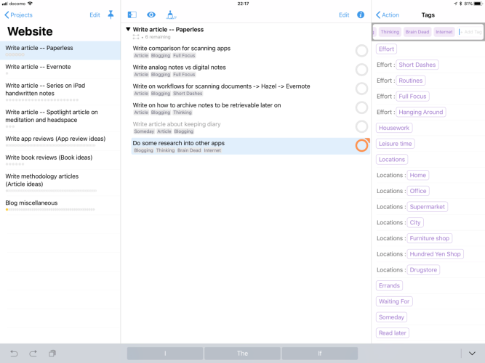Screen dimensions: 485x363
Task: Tap the clipboard paste icon in keyboard bar
Action: coord(52,354)
